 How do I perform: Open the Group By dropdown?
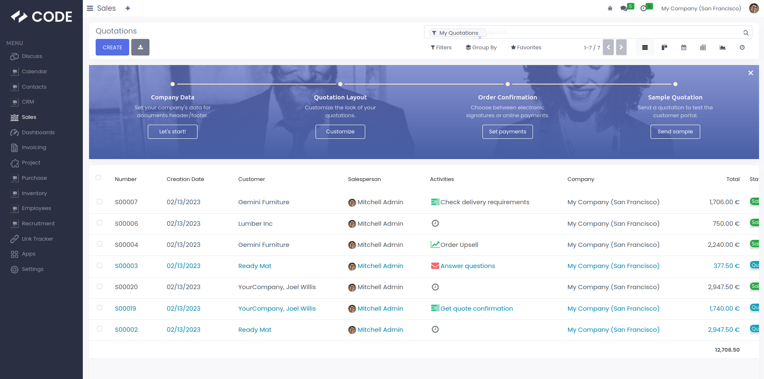coord(481,48)
